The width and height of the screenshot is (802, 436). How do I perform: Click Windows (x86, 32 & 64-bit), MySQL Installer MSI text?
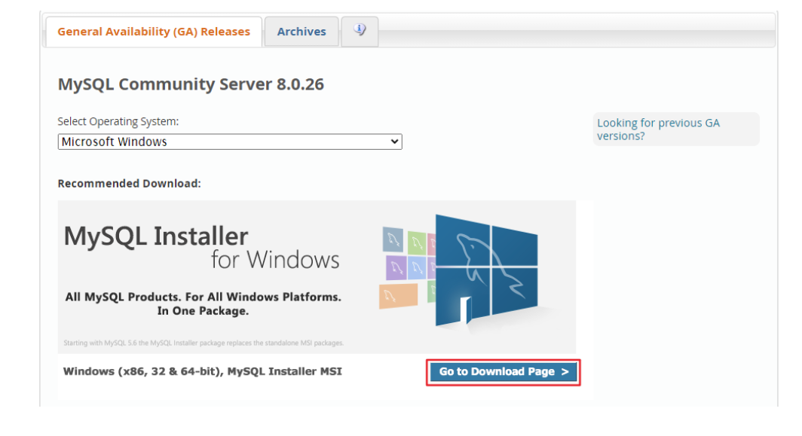click(x=203, y=371)
